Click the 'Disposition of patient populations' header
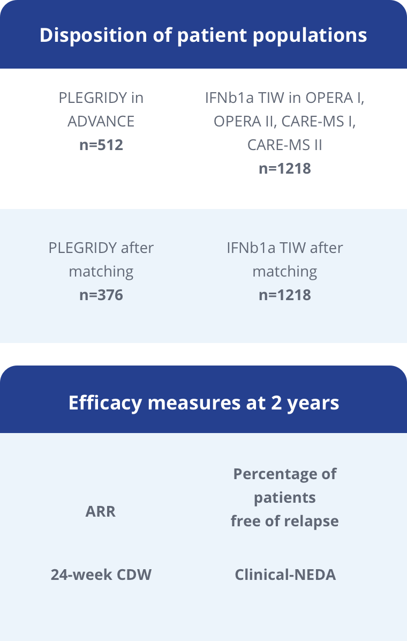The height and width of the screenshot is (641, 407). [203, 35]
